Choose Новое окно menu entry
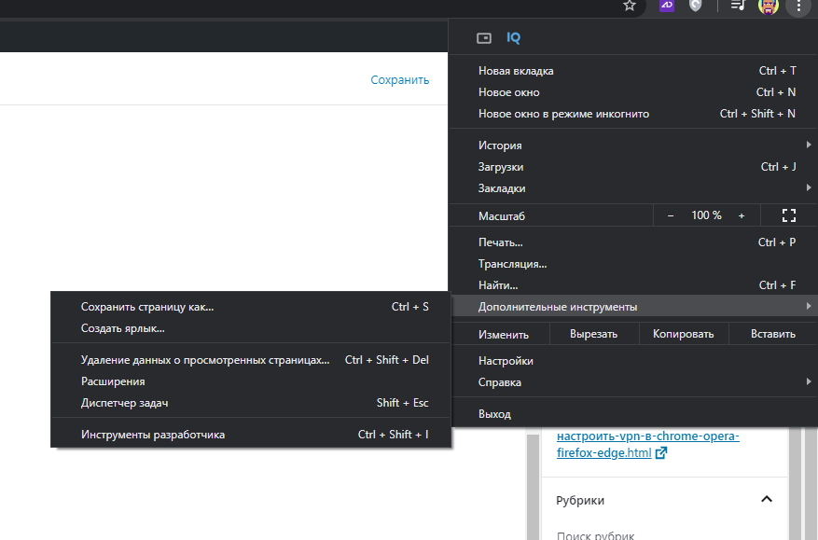 (632, 92)
